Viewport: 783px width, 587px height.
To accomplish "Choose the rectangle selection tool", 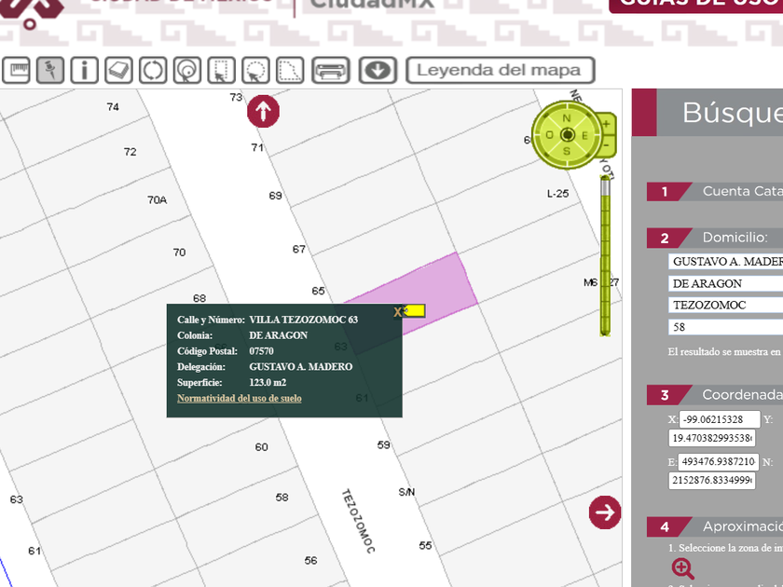I will [x=221, y=70].
